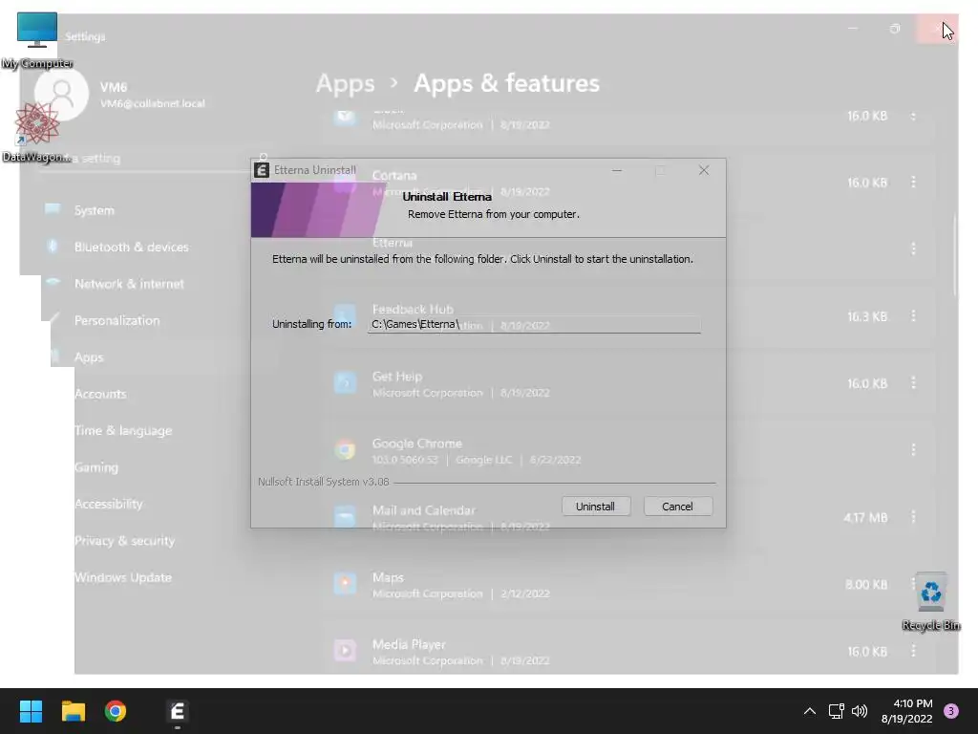Click the Google Chrome app list icon

point(345,449)
